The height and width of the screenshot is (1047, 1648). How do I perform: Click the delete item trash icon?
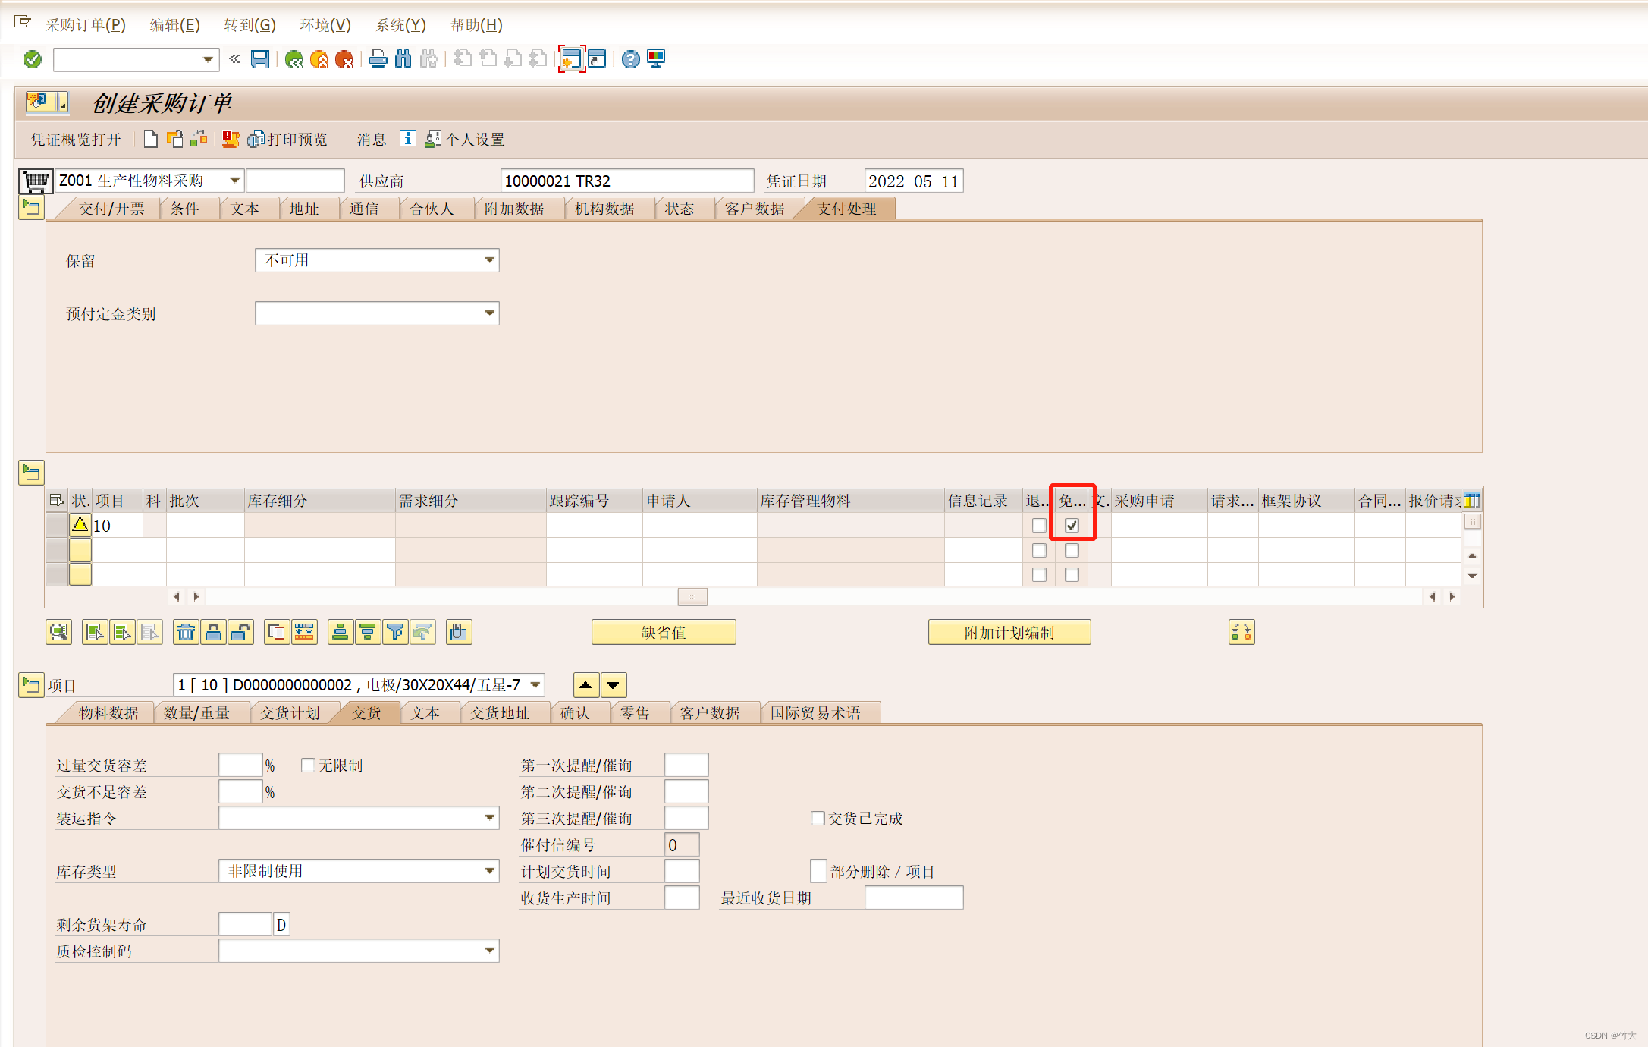coord(186,632)
